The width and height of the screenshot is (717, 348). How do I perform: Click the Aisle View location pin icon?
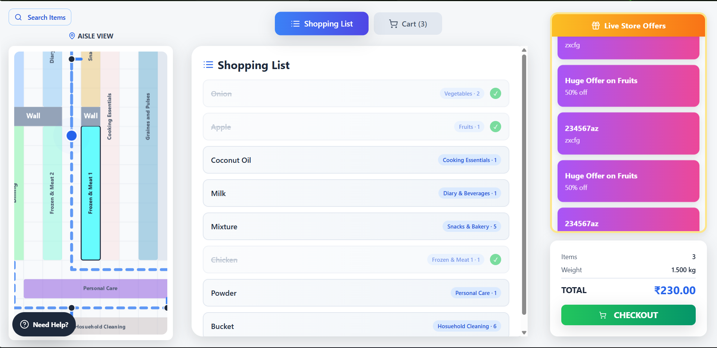point(72,36)
